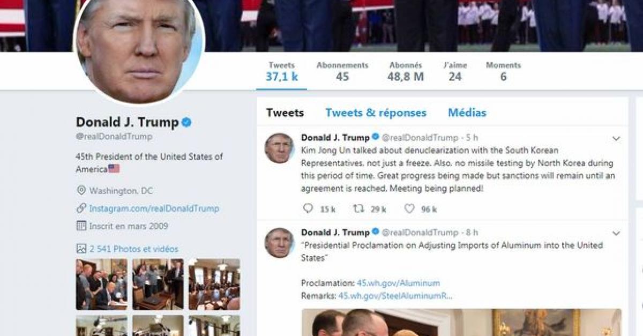Click the calendar icon next to Inscrit en mars 2009
This screenshot has height=336, width=643.
coord(81,226)
